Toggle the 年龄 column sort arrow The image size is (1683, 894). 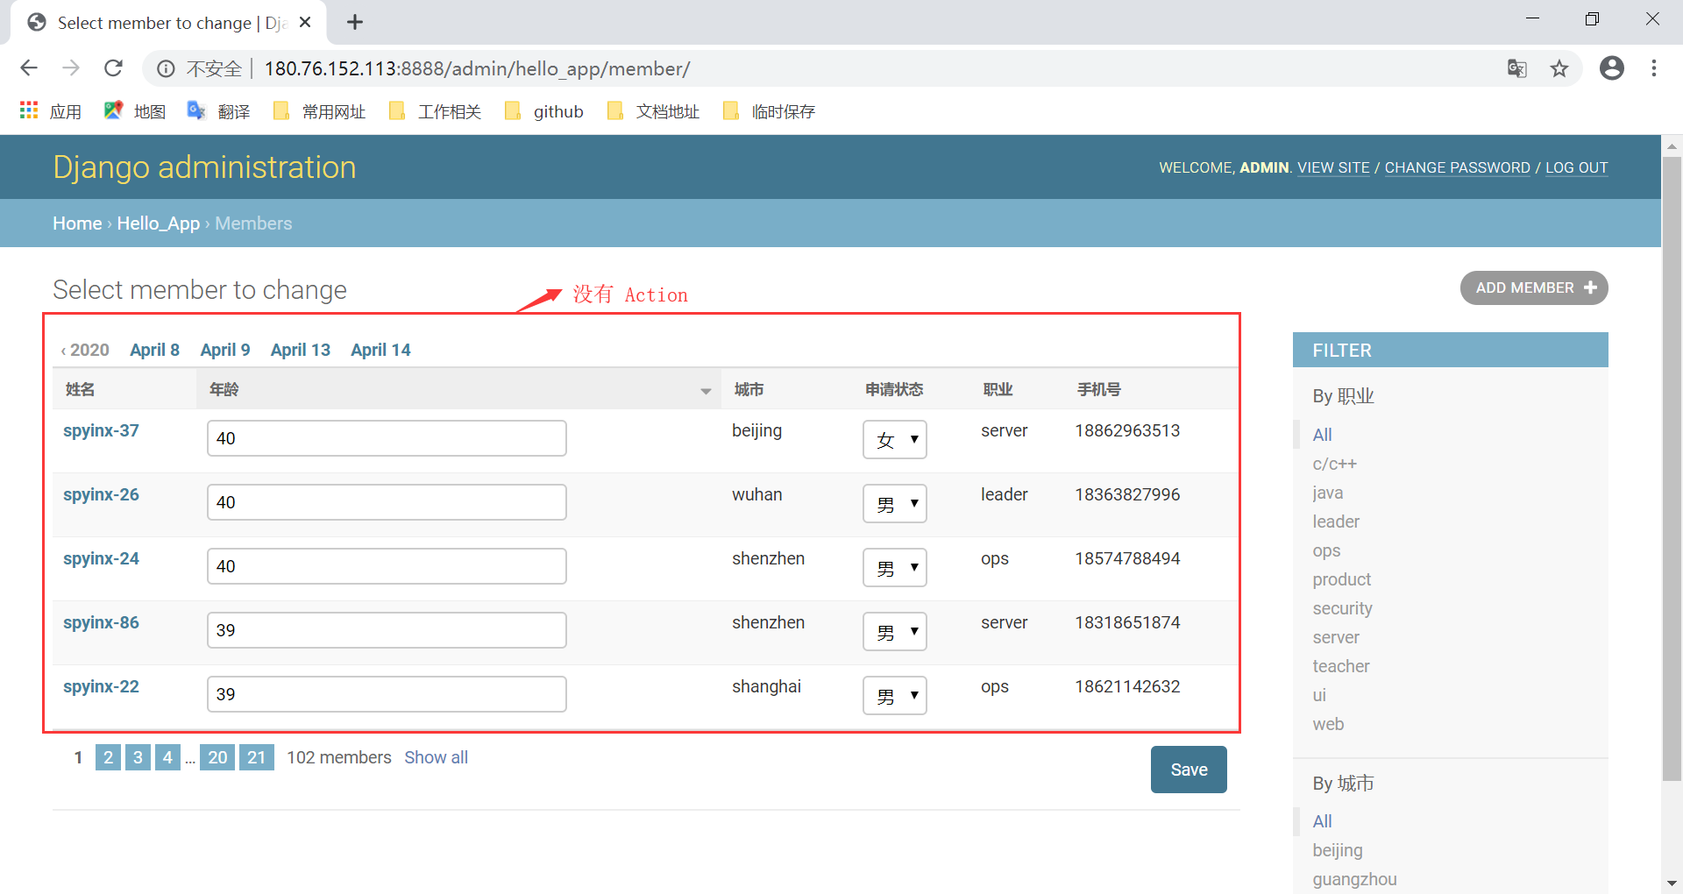(706, 391)
